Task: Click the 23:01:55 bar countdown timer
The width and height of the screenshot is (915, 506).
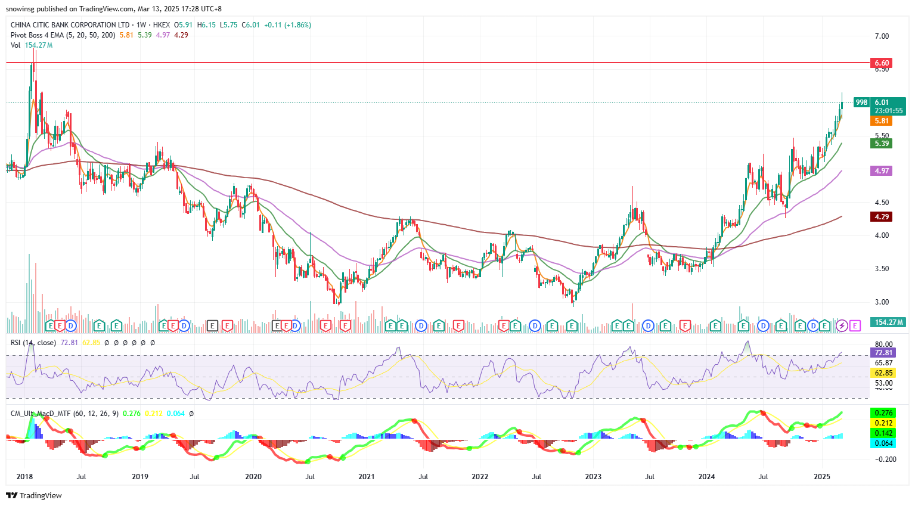Action: coord(888,111)
